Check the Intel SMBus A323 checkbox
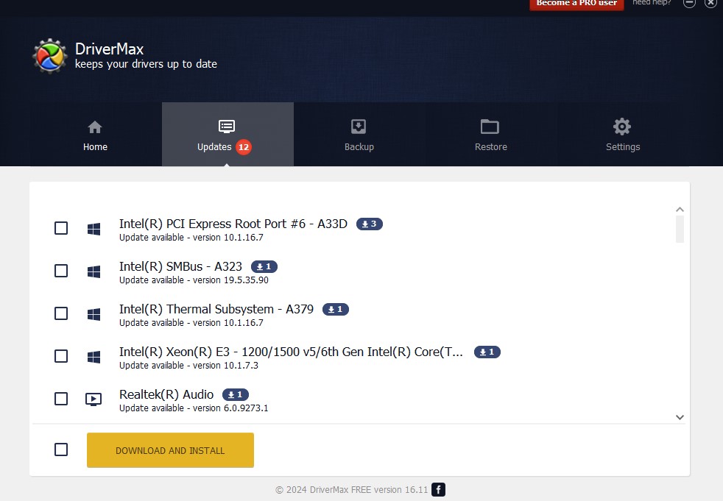This screenshot has height=501, width=723. [61, 271]
